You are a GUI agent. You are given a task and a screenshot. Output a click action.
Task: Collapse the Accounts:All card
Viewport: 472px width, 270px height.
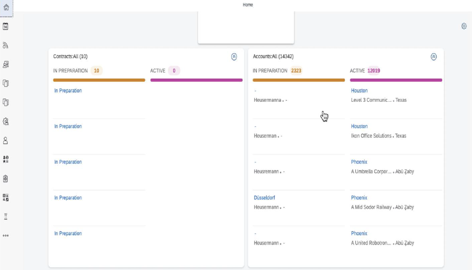tap(433, 56)
